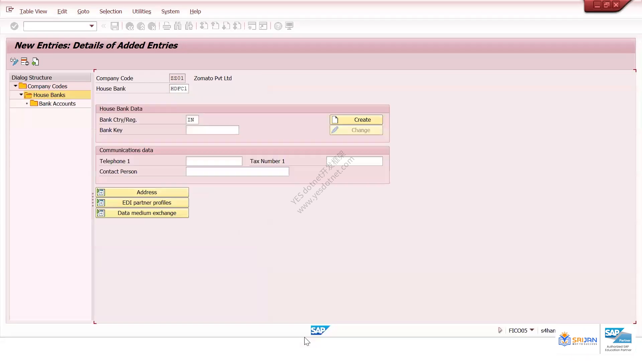Image resolution: width=642 pixels, height=361 pixels.
Task: Click the Save floppy disk icon
Action: point(115,26)
